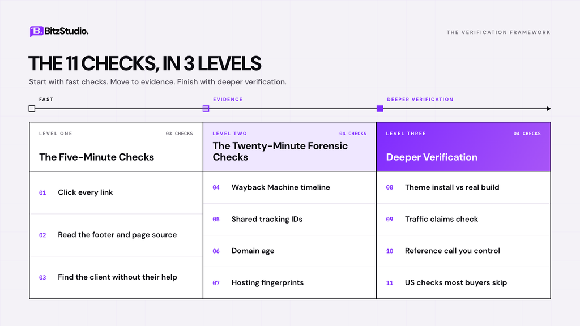Click the number 01 beside 'Click every link'
Screen dimensions: 580x326
tap(42, 193)
